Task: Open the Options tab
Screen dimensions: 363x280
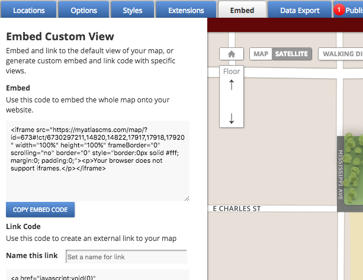Action: click(x=83, y=10)
